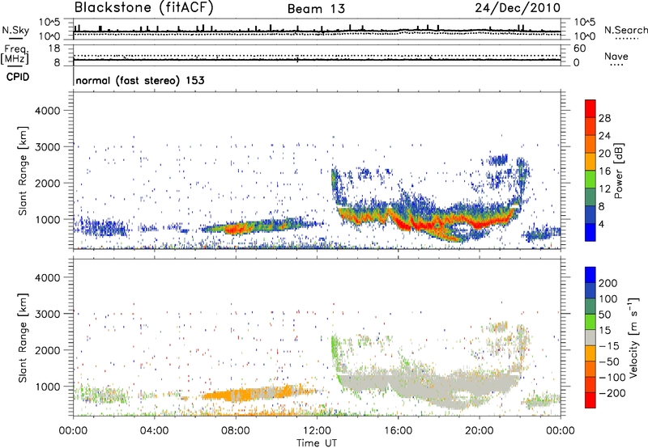Screen dimensions: 648x448
Task: Click the "24" power color bar tick label
Action: point(604,136)
